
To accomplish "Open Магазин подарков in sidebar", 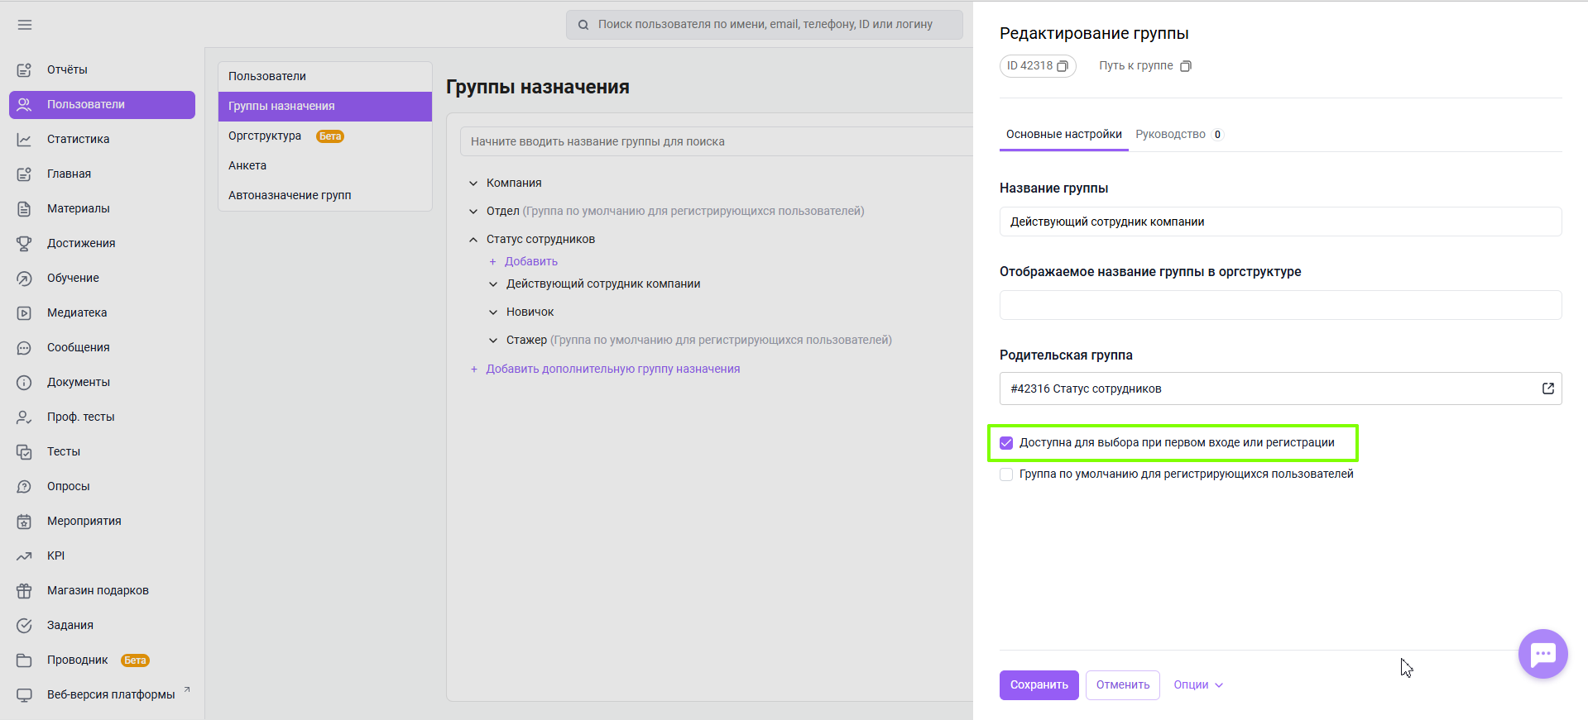I will point(103,590).
